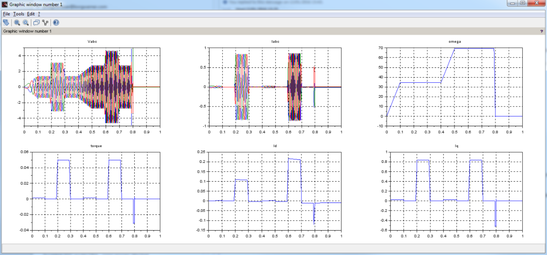Click the question mark on the dock bar
Screen dimensions: 547x255
tap(541, 32)
